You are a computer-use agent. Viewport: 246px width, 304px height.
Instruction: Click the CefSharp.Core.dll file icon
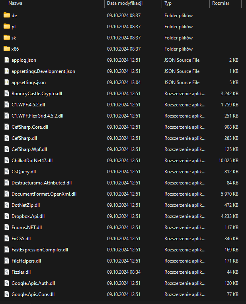pyautogui.click(x=7, y=127)
